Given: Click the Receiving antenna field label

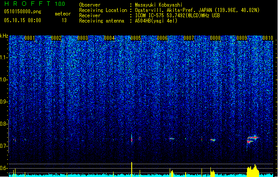Looking at the screenshot, I should 102,21.
